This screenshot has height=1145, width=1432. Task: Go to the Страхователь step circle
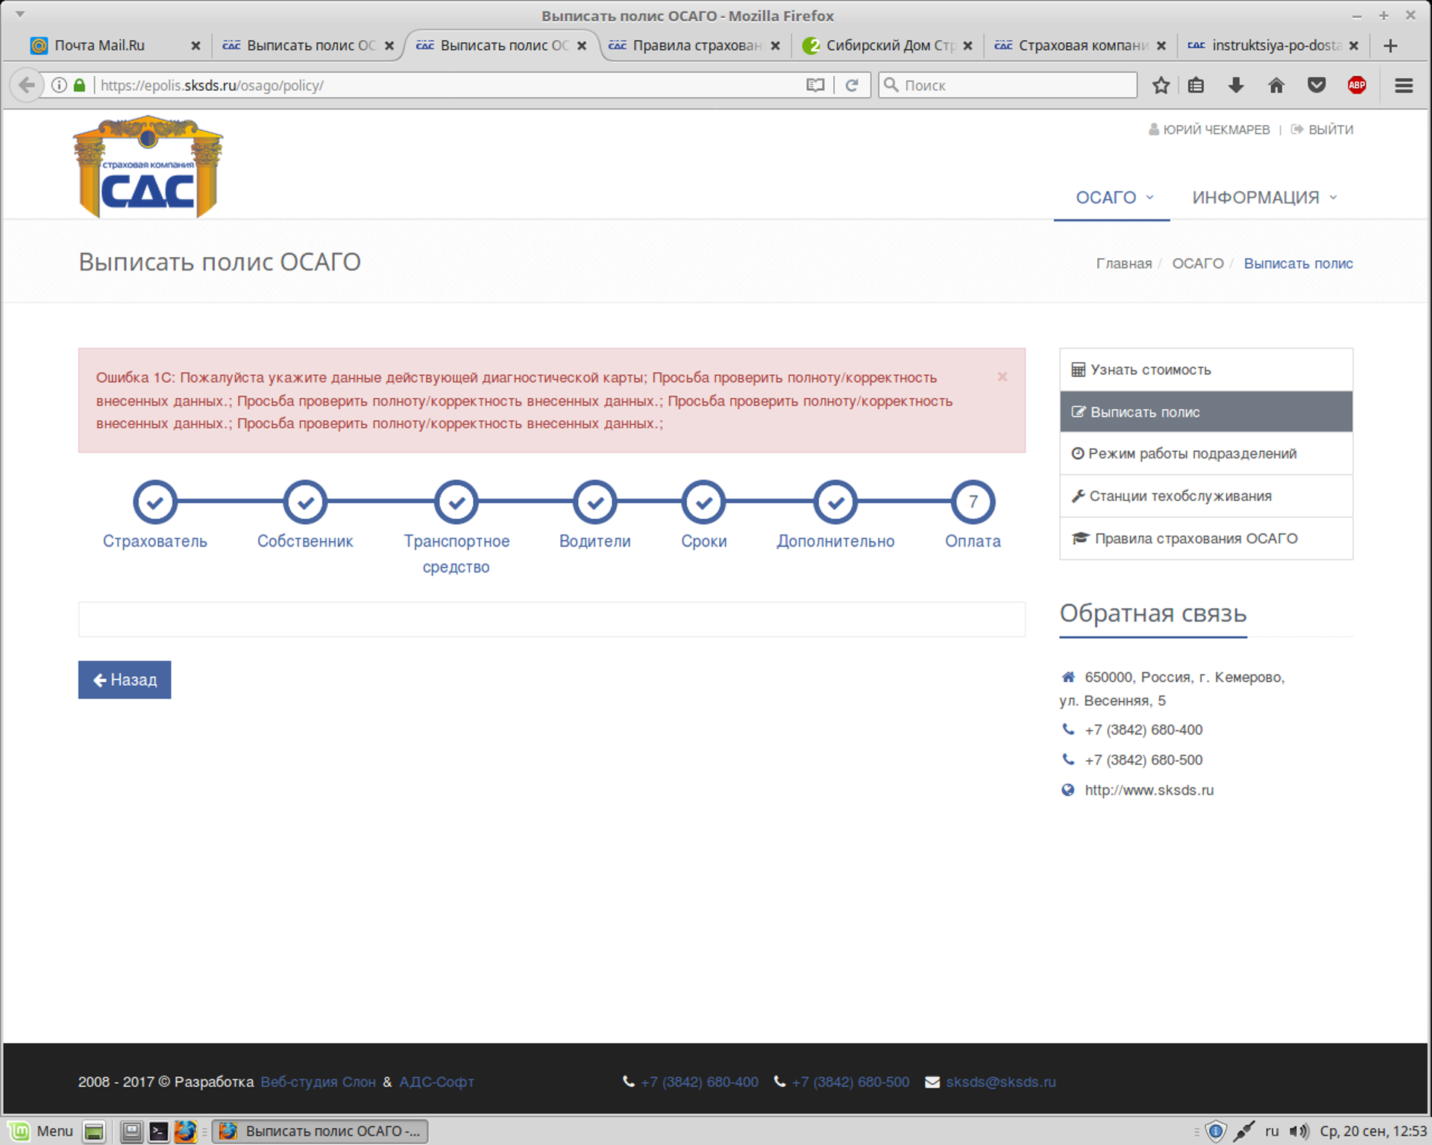point(155,502)
